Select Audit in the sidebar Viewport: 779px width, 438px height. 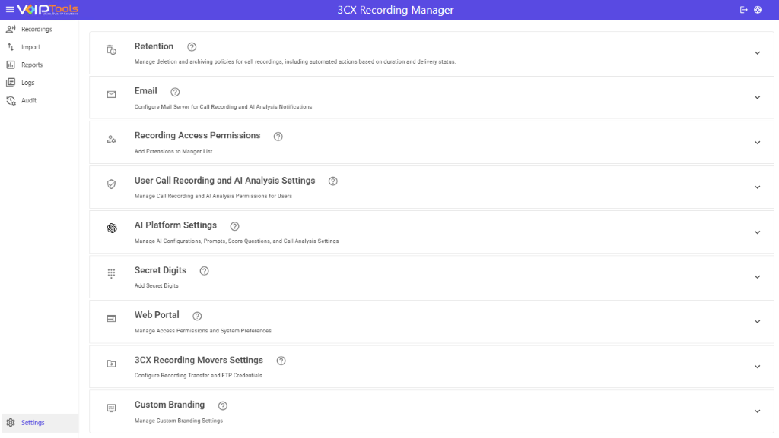pos(29,101)
